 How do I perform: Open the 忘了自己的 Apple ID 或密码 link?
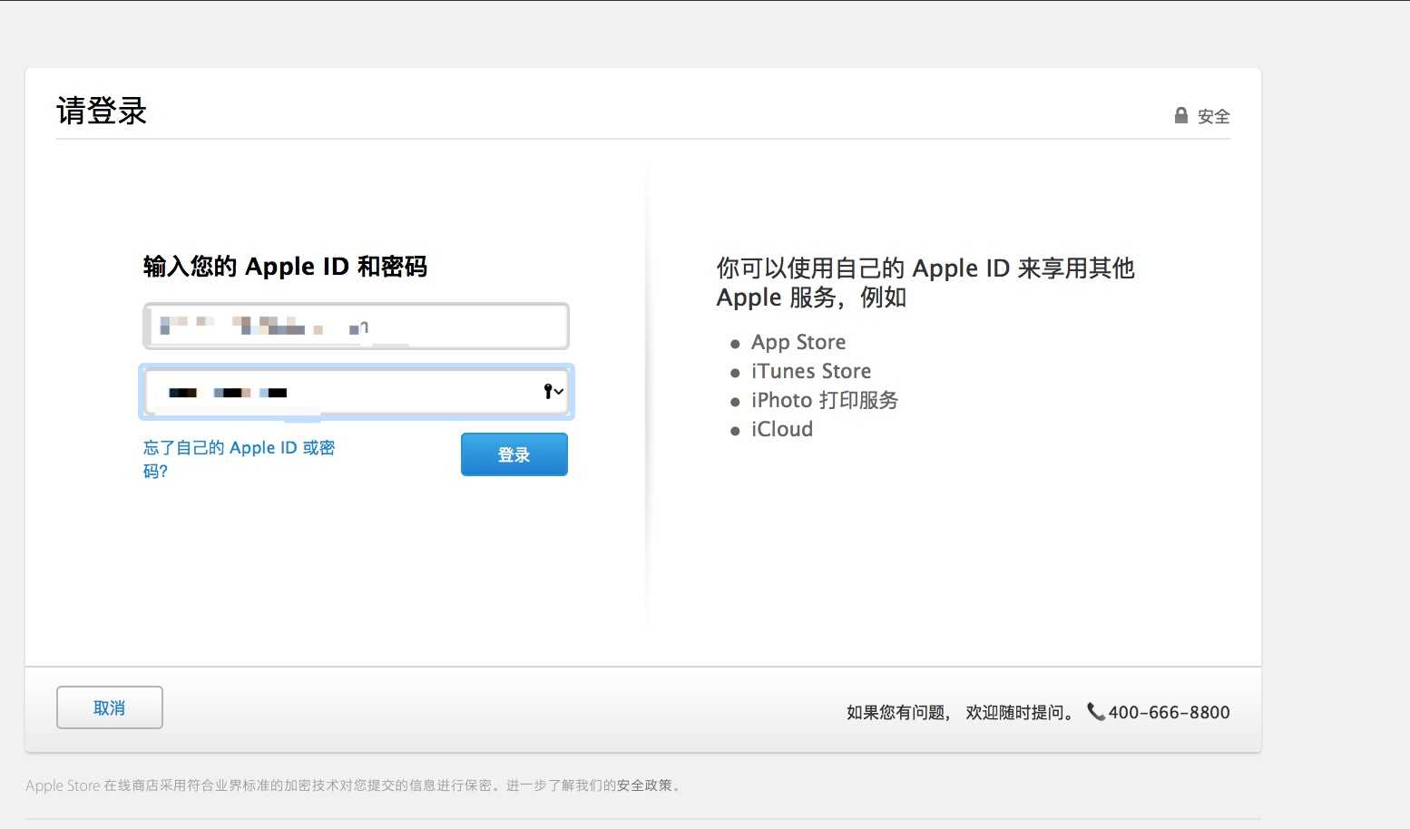click(x=239, y=459)
